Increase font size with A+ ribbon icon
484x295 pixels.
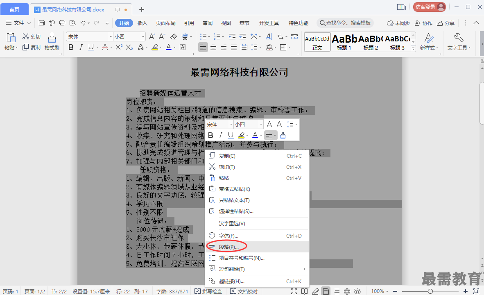[152, 37]
